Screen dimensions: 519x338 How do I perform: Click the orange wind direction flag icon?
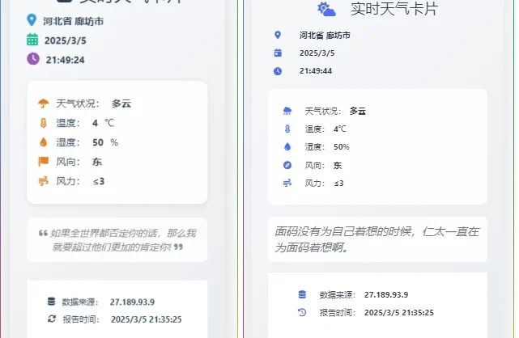pos(44,162)
